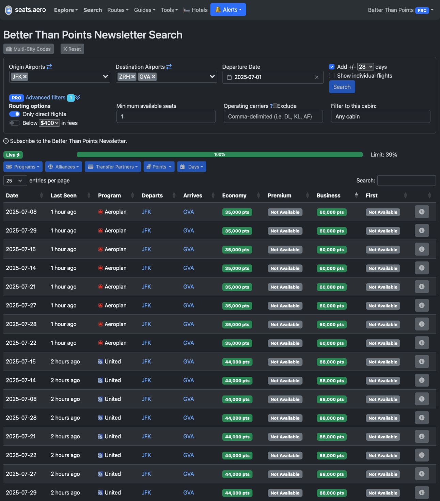The width and height of the screenshot is (440, 501).
Task: Remove the JFK origin airport tag
Action: (25, 77)
